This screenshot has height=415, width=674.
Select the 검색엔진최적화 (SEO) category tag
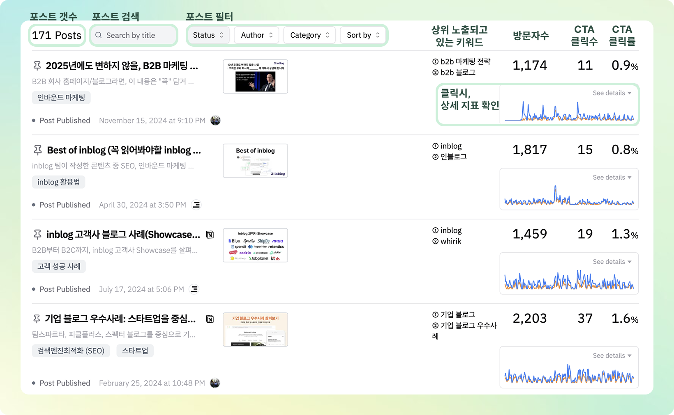coord(71,351)
